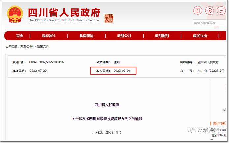This screenshot has width=229, height=143.
Task: Open the mobile phone version icon
Action: (x=197, y=11)
